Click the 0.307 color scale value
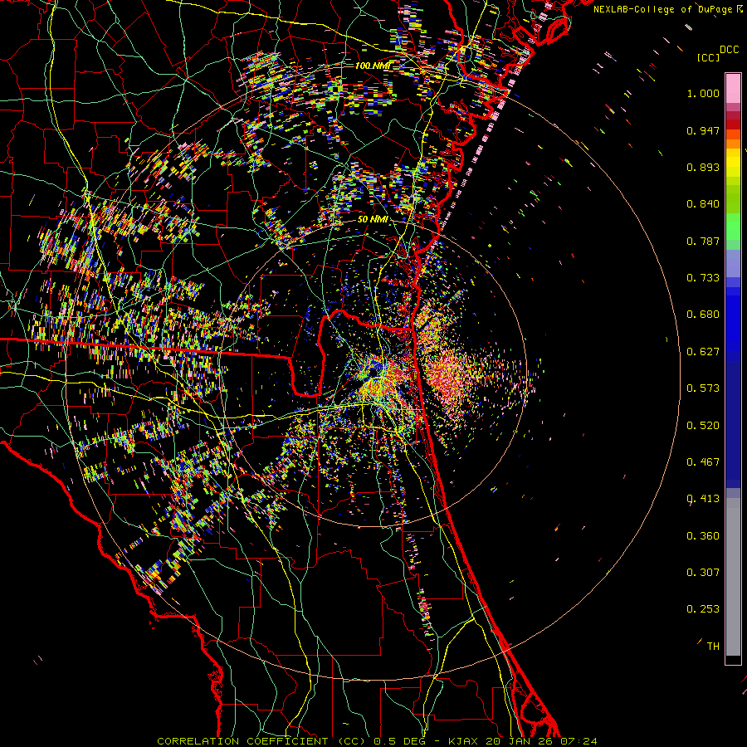 click(703, 573)
